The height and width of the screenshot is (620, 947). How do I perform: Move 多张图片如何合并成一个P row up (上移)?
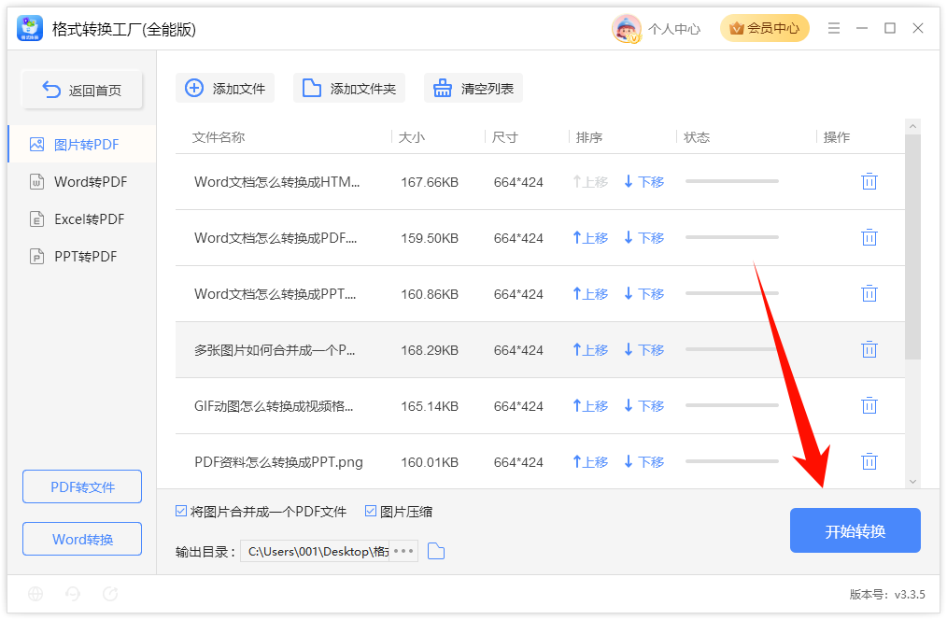coord(590,349)
